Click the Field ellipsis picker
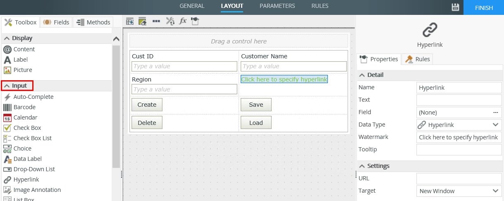The width and height of the screenshot is (504, 201). [x=495, y=112]
